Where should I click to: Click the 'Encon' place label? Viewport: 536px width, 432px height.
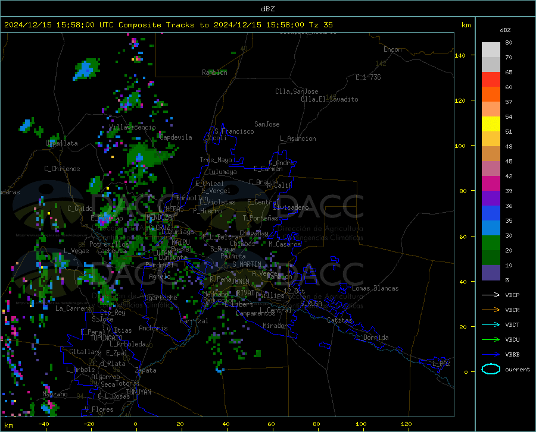point(392,50)
